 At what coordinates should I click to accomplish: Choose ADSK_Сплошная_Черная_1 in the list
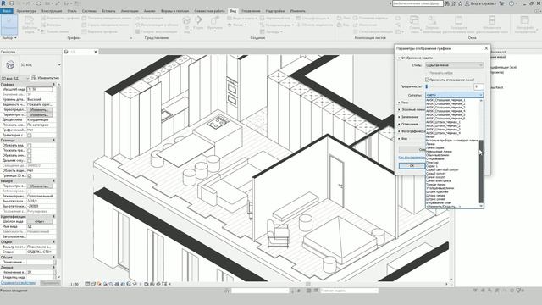pos(445,100)
